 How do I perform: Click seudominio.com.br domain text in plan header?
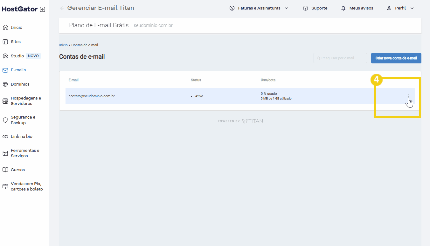pyautogui.click(x=153, y=25)
